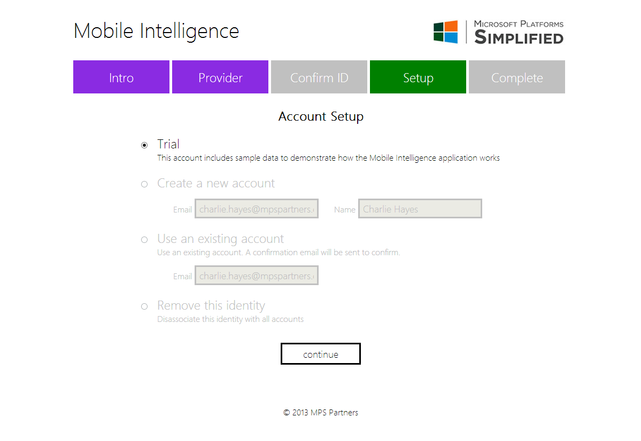Open the Intro step tab

[x=121, y=77]
